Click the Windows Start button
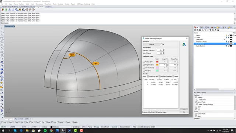The height and width of the screenshot is (133, 236). (x=3, y=130)
